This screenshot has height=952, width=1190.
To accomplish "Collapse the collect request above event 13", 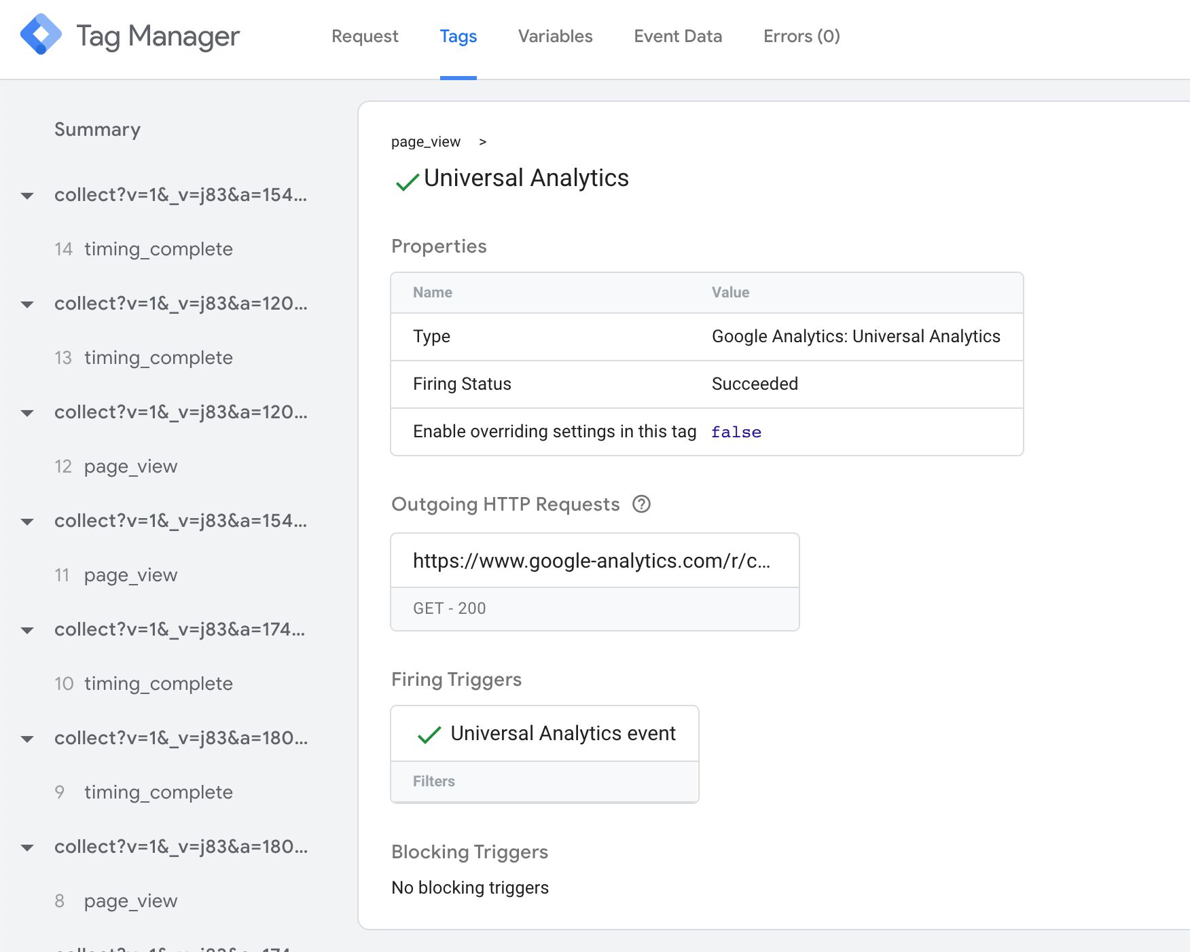I will (x=27, y=304).
